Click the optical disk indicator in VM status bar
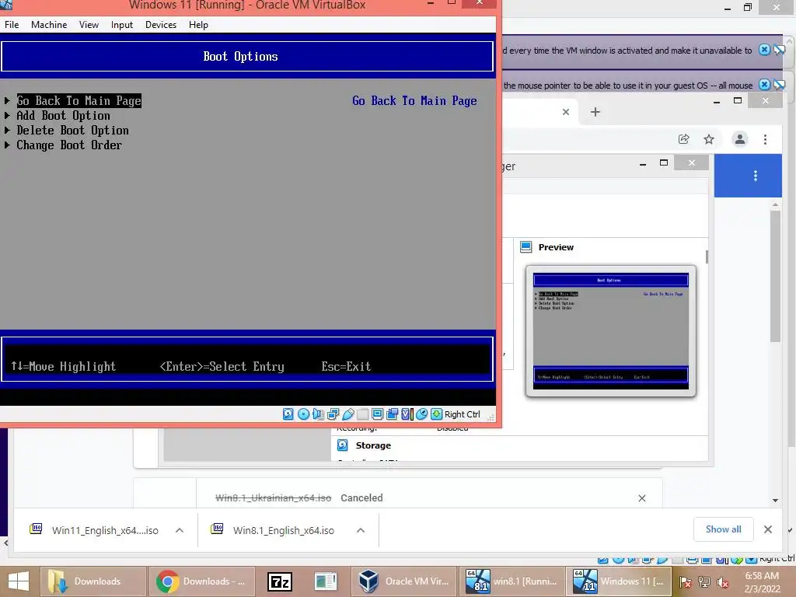This screenshot has width=796, height=597. click(x=303, y=414)
